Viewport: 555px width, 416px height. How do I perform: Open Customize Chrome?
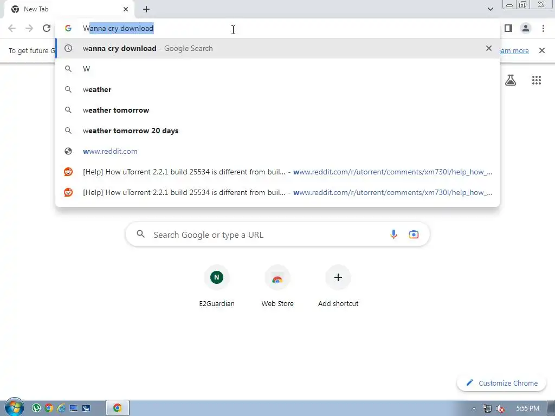coord(502,383)
